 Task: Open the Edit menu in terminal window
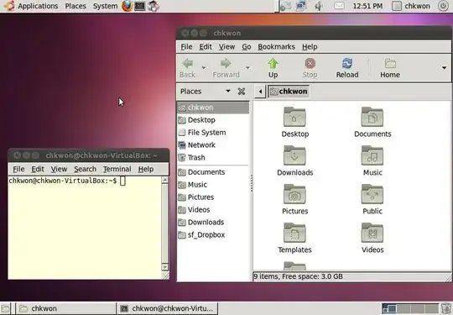point(38,169)
